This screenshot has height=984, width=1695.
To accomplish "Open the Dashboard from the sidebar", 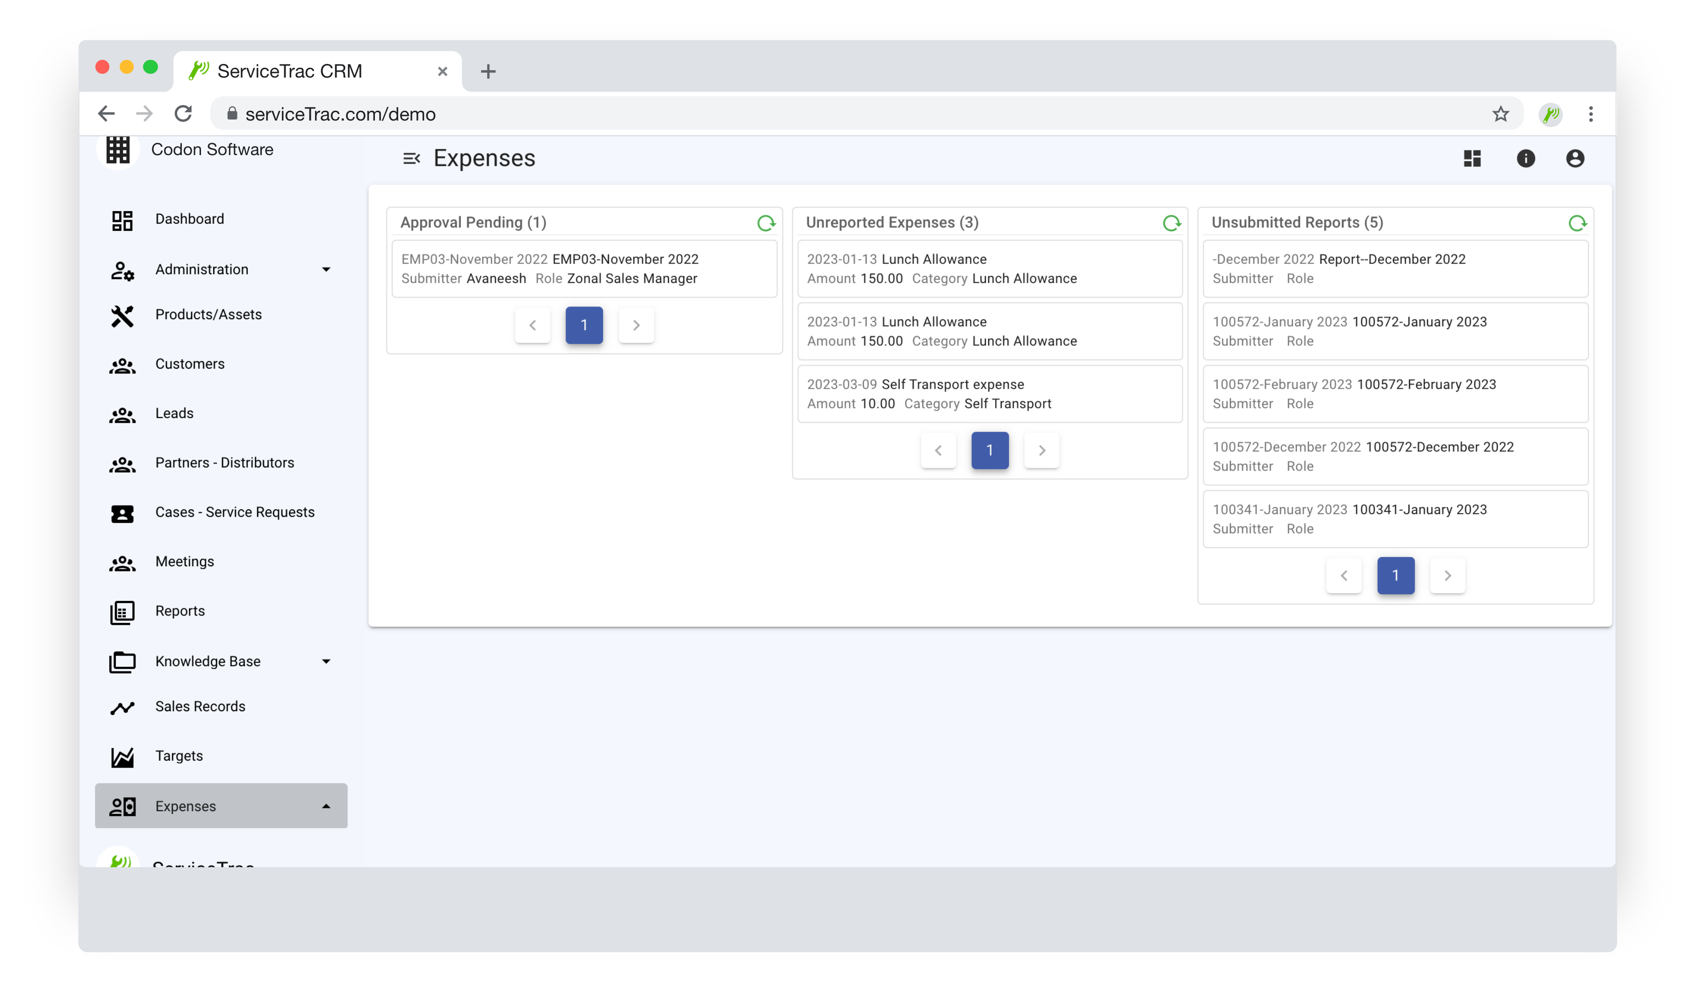I will 190,219.
